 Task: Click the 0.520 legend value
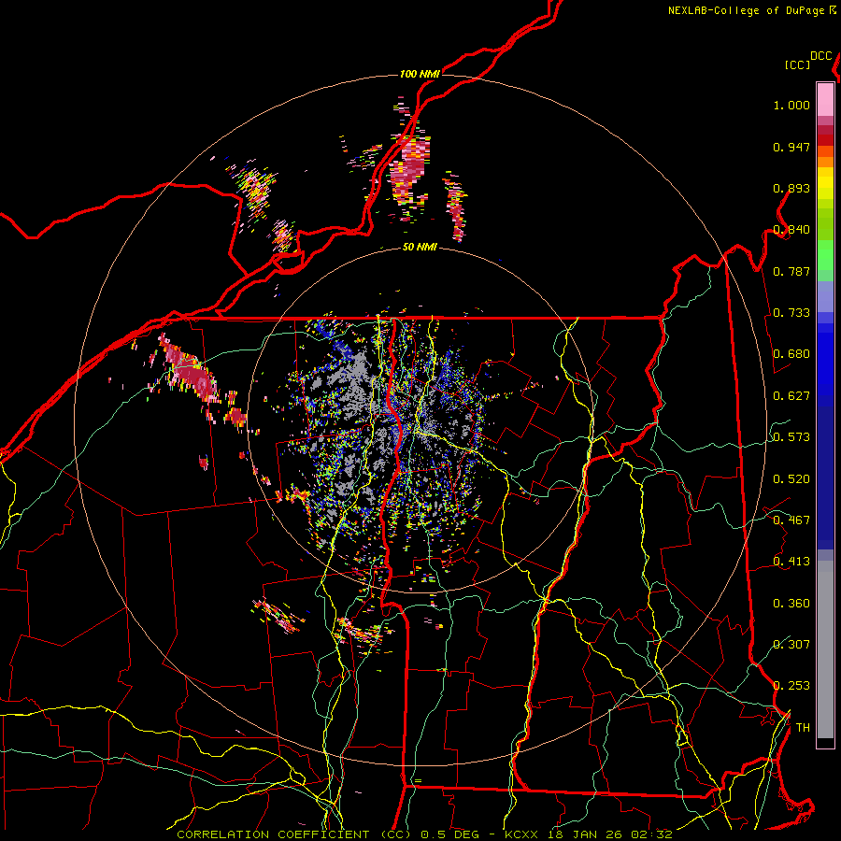click(791, 479)
